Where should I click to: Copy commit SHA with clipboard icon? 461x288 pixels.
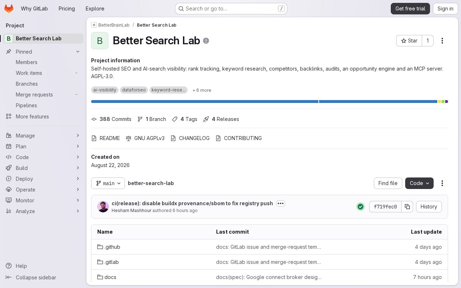click(x=407, y=207)
